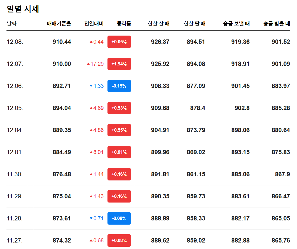Click the 등락률 column header
This screenshot has width=297, height=249.
(124, 24)
